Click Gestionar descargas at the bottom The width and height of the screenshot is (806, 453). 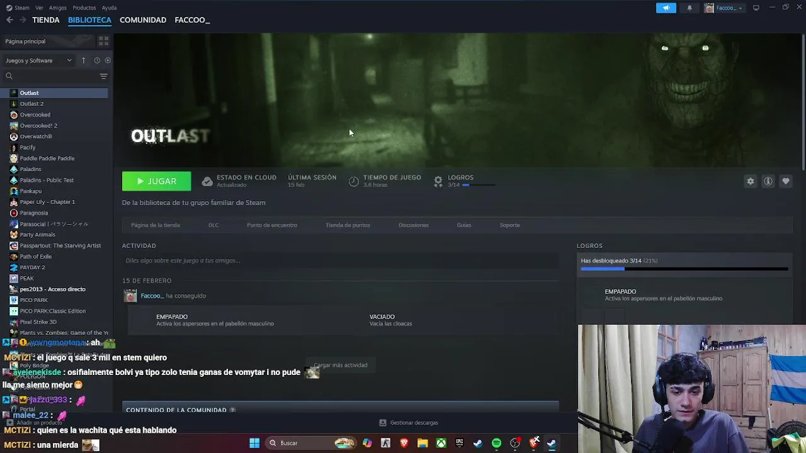[x=409, y=423]
